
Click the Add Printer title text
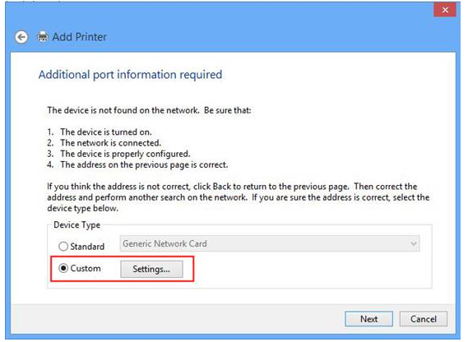point(80,37)
